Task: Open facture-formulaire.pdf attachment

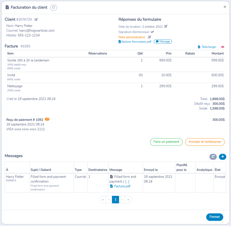Action: click(135, 42)
